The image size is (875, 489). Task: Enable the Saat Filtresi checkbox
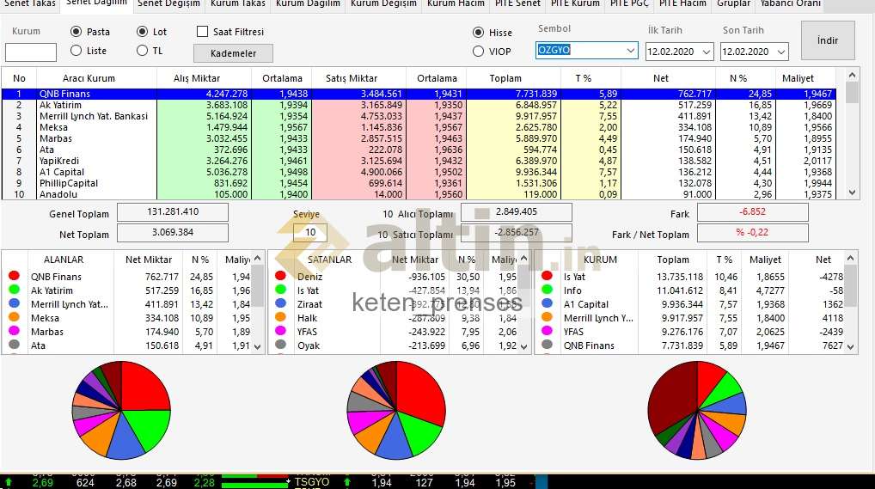[203, 32]
